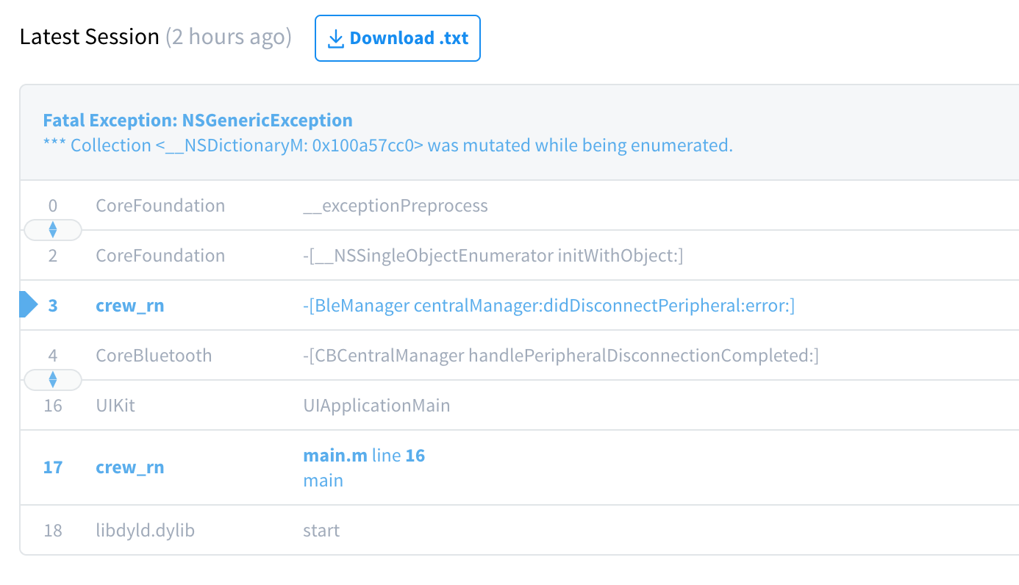This screenshot has width=1019, height=585.
Task: Click the mutation error message text
Action: pyautogui.click(x=387, y=145)
